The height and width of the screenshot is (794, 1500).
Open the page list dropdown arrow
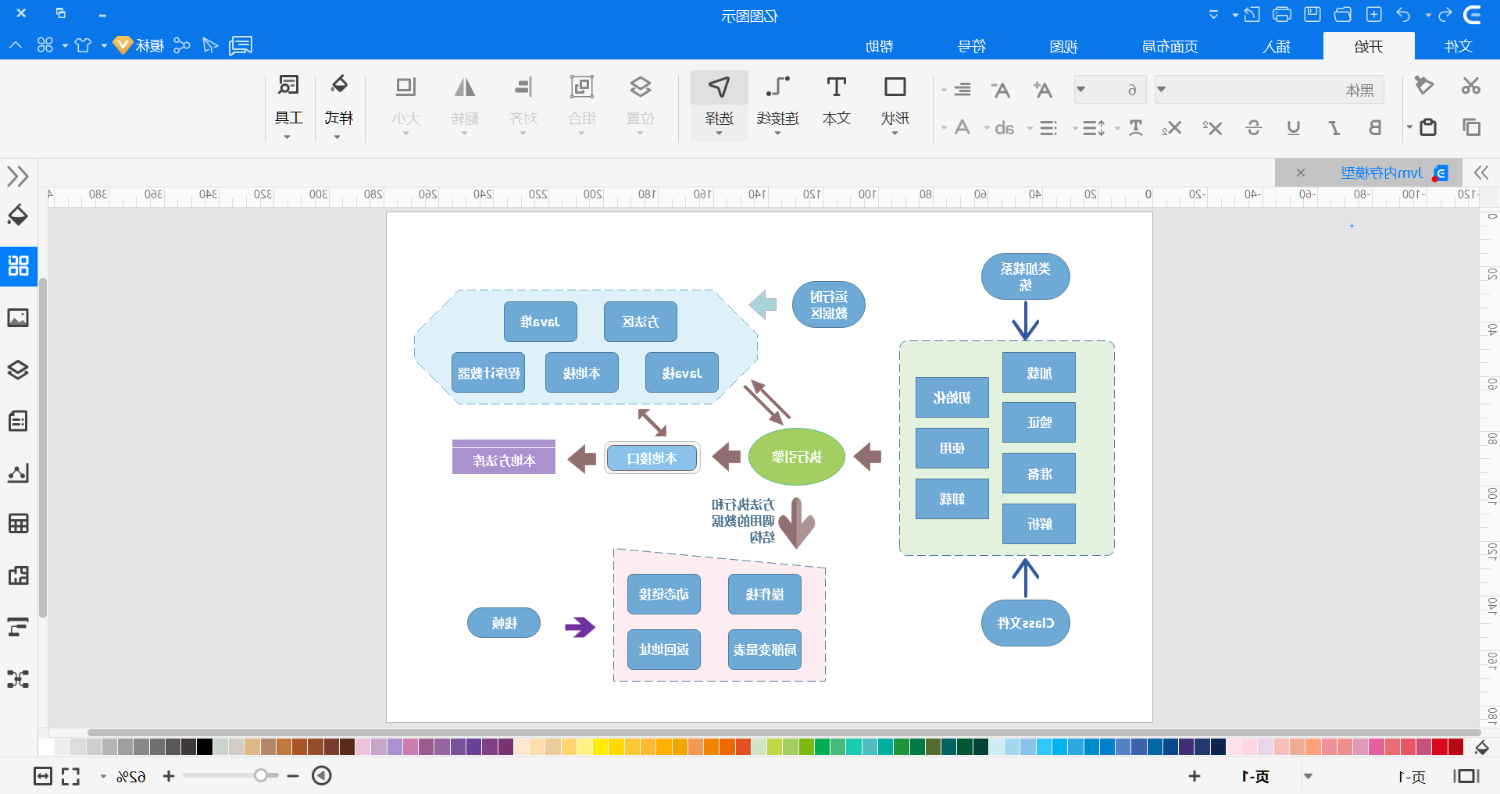click(x=1308, y=776)
